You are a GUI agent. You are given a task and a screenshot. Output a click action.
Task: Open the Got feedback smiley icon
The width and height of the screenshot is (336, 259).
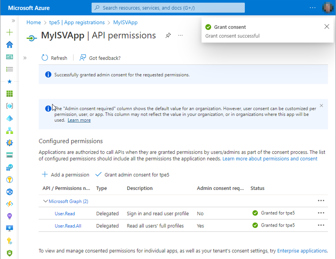point(83,58)
